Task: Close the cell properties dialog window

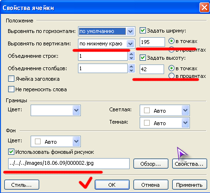Action: click(x=204, y=8)
